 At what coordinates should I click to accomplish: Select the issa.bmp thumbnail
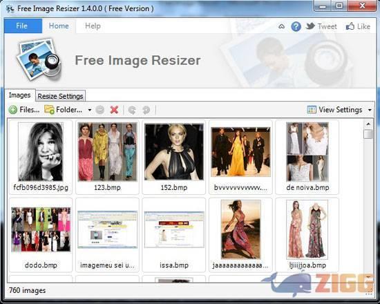(174, 229)
